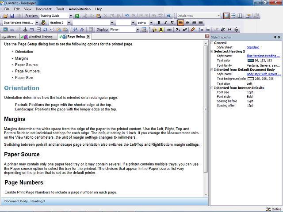Open the Heading 2 paragraph format dropdown
283x212 pixels.
pyautogui.click(x=69, y=23)
